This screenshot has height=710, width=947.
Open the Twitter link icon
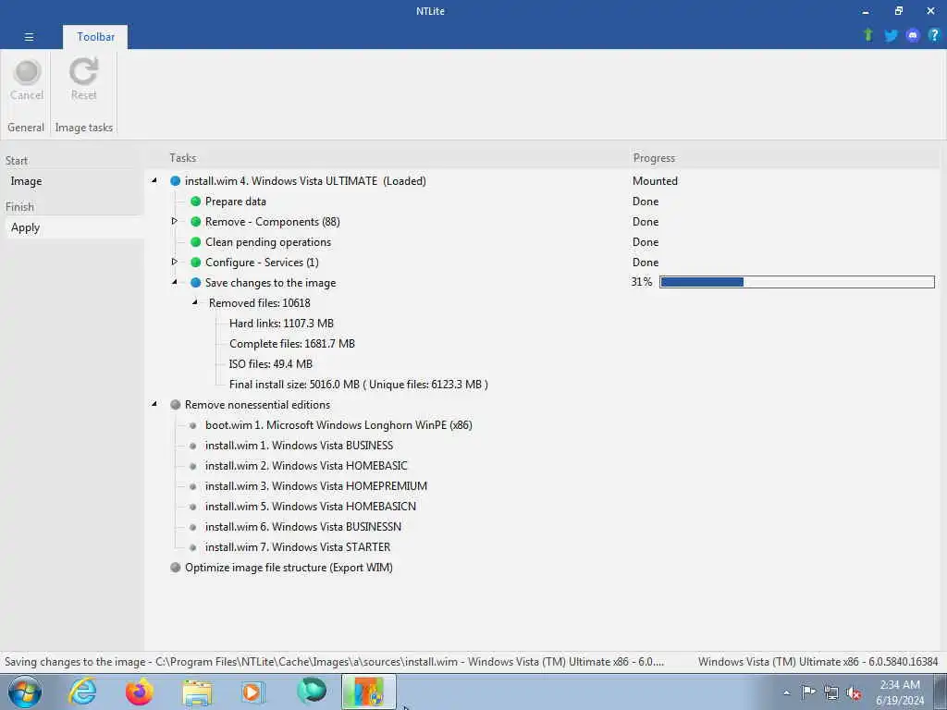[x=891, y=36]
